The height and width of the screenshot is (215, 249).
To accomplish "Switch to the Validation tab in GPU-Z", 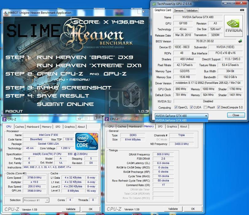I will 192,10.
